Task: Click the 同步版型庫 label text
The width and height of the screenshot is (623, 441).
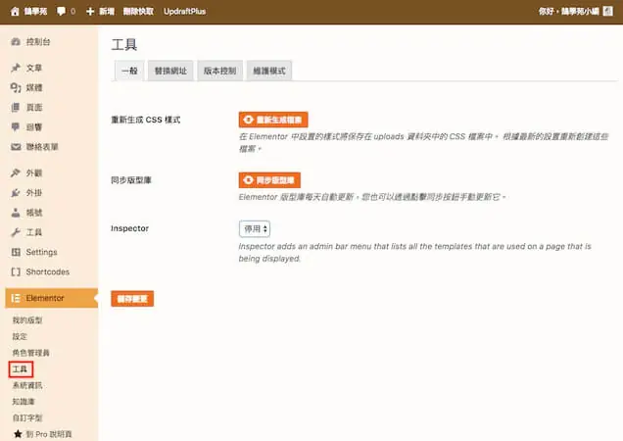Action: tap(131, 180)
